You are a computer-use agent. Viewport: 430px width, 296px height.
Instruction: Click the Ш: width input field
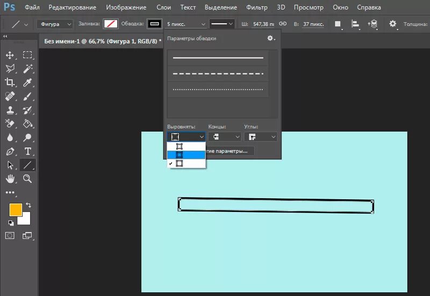[263, 24]
